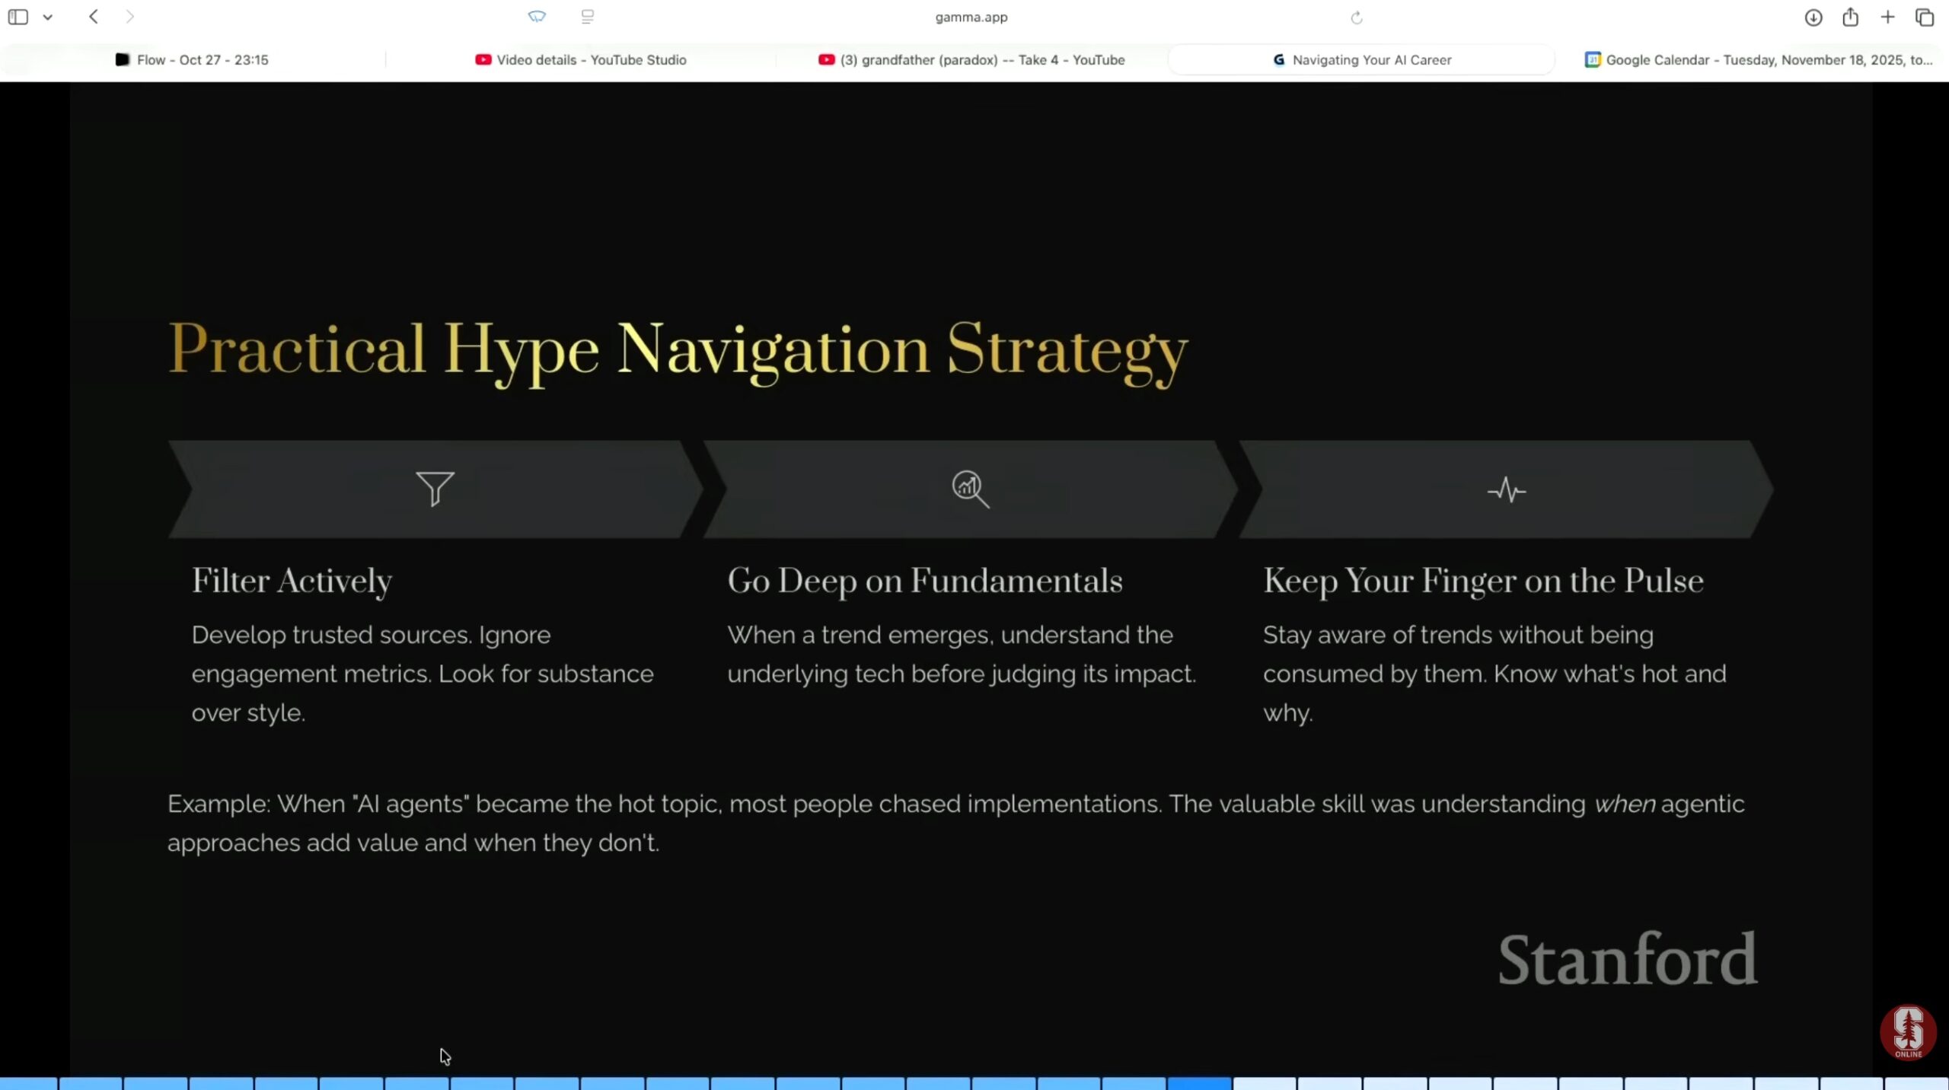Open the grandfather (paradox) YouTube tab
1949x1090 pixels.
(x=971, y=59)
